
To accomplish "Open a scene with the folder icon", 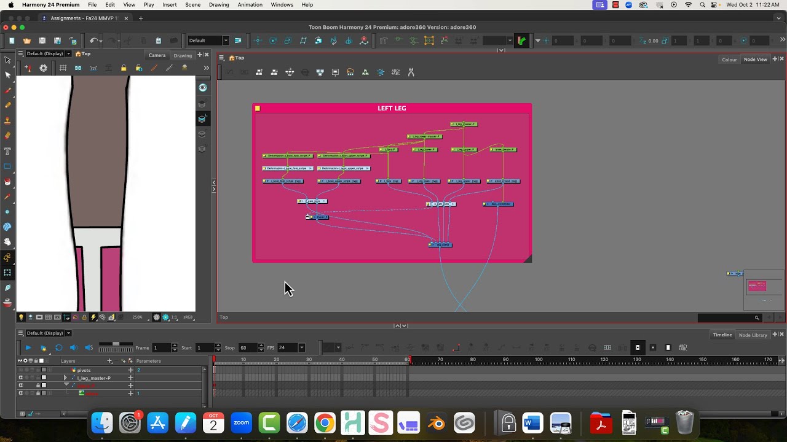I will pos(27,41).
